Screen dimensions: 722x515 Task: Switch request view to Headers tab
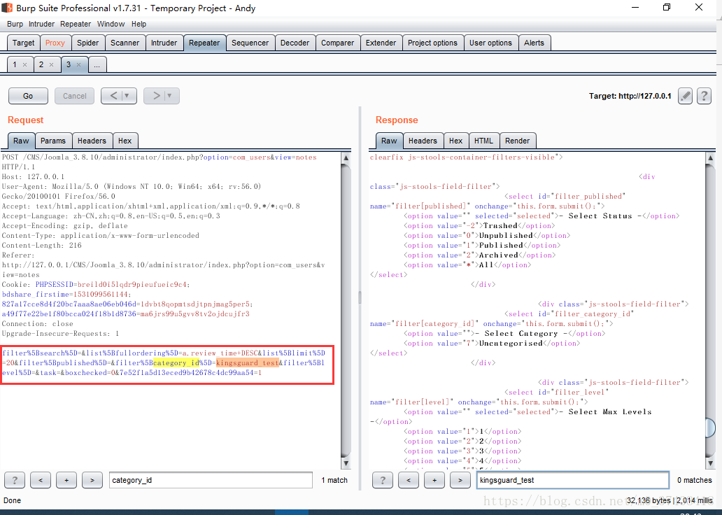[x=92, y=141]
